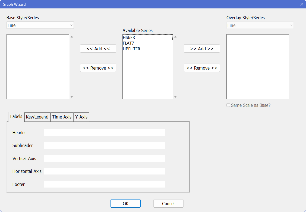Click the '<< Remove <<' overlay button

click(202, 68)
